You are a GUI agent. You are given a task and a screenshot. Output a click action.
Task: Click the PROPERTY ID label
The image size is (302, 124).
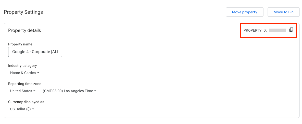(x=255, y=30)
